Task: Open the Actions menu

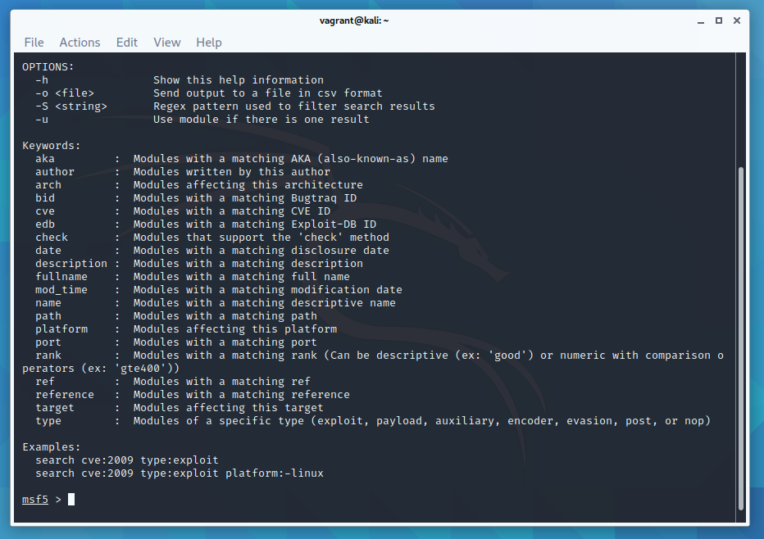Action: [80, 42]
